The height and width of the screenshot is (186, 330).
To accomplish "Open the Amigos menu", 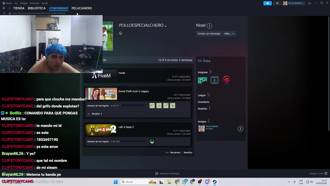I will point(23,3).
